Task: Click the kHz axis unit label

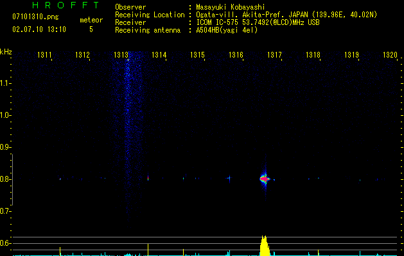Action: (6, 52)
